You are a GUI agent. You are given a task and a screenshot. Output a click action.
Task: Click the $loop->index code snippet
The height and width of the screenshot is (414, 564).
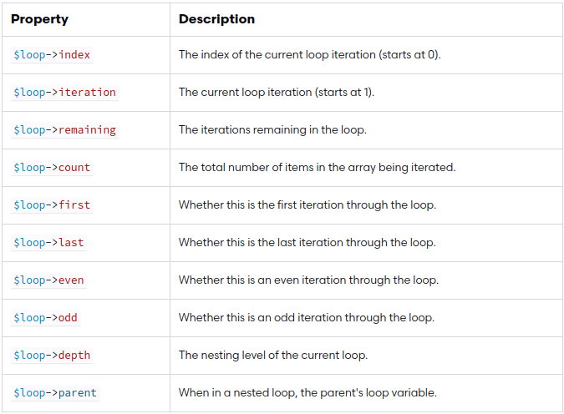coord(52,55)
